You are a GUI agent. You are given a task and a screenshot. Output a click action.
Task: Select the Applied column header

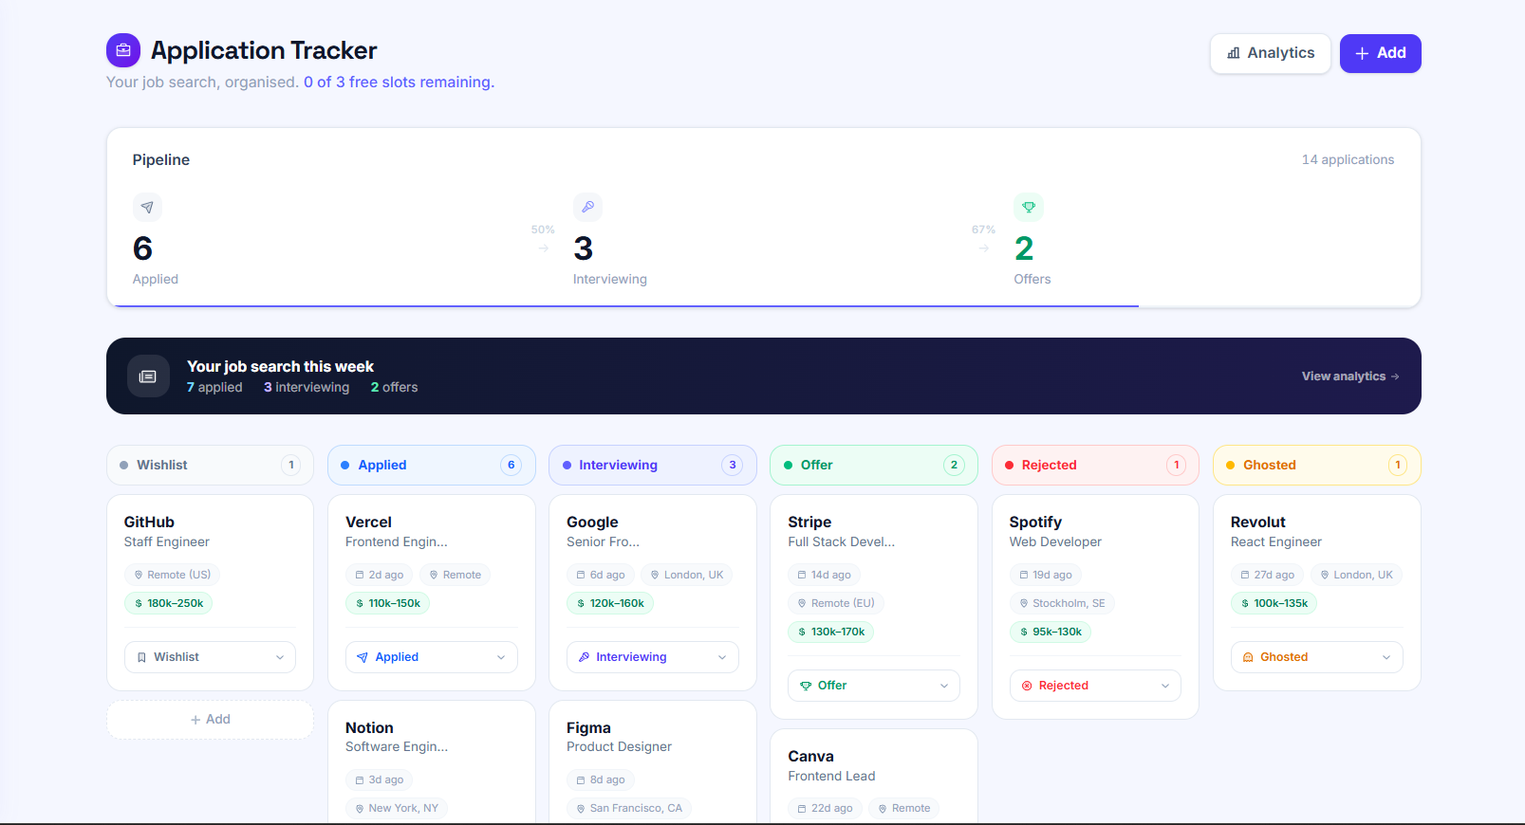coord(431,465)
